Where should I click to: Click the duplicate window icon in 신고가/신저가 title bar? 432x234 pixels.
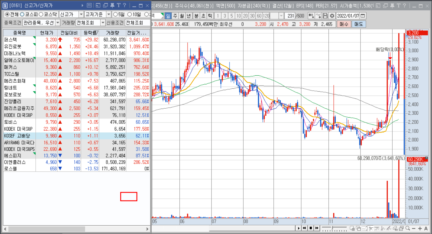tap(105, 5)
